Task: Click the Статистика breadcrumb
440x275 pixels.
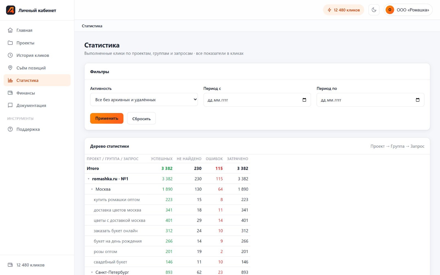Action: click(92, 26)
